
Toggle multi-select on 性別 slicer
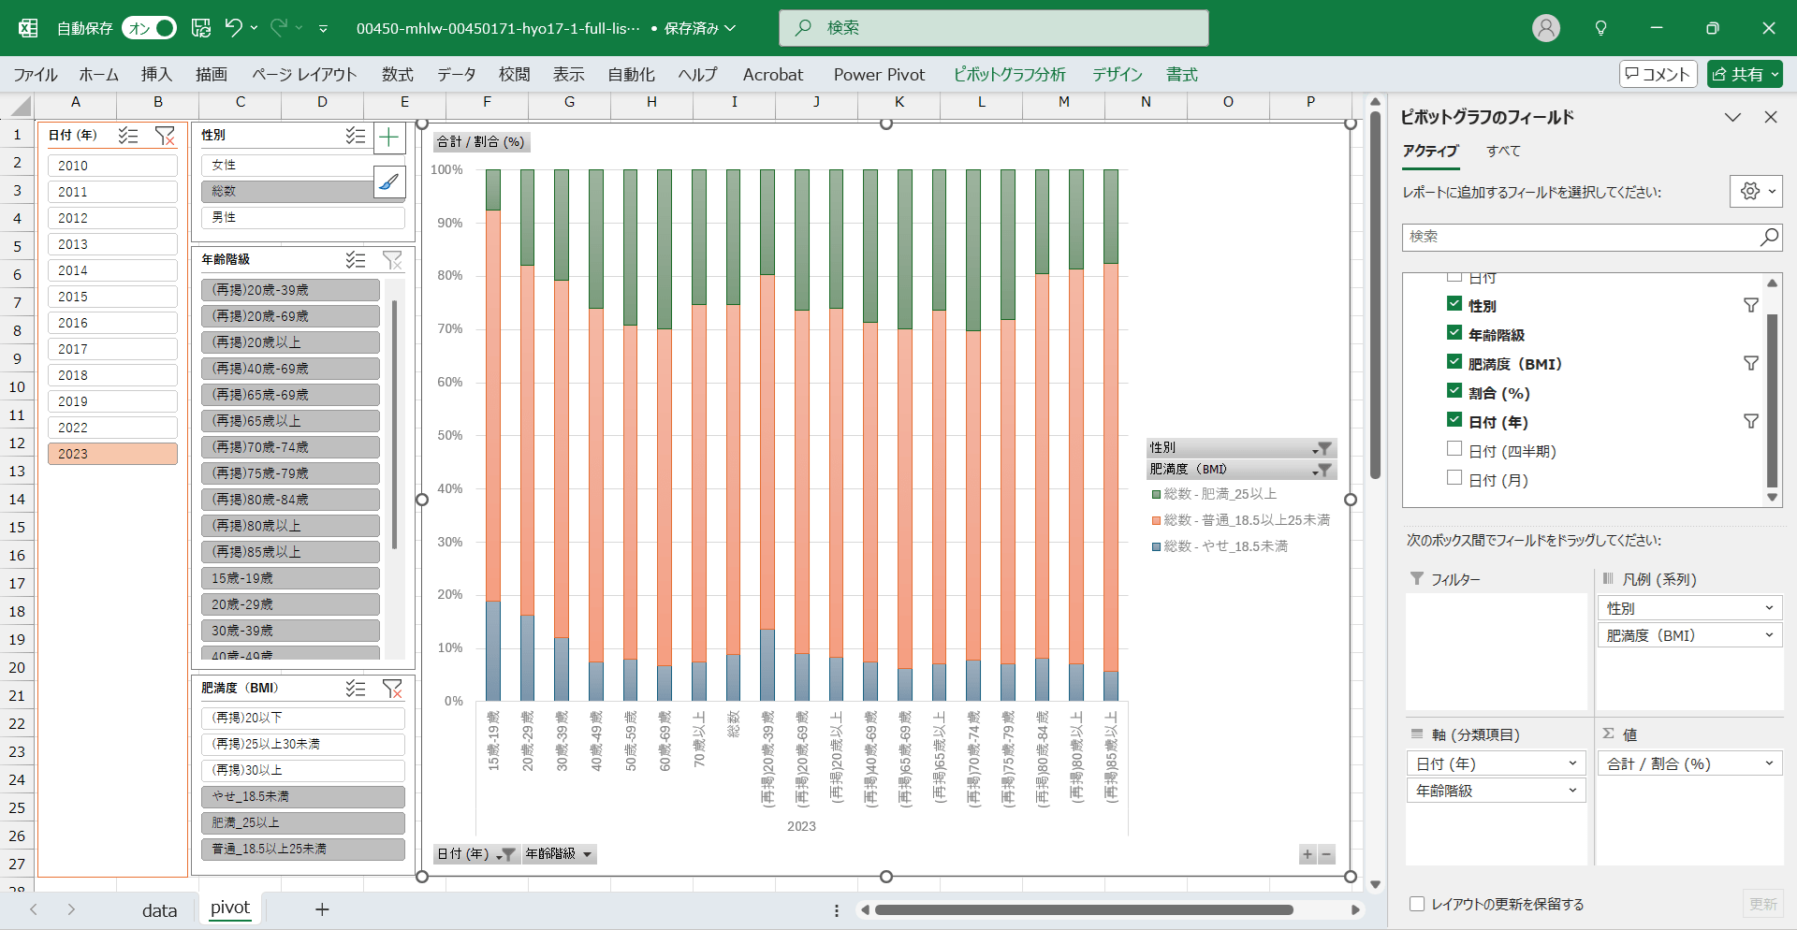[x=356, y=136]
